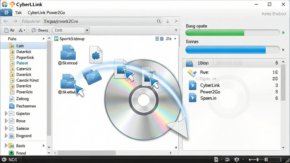
Task: Open the CyberLink Power2Go menu
Action: point(46,12)
